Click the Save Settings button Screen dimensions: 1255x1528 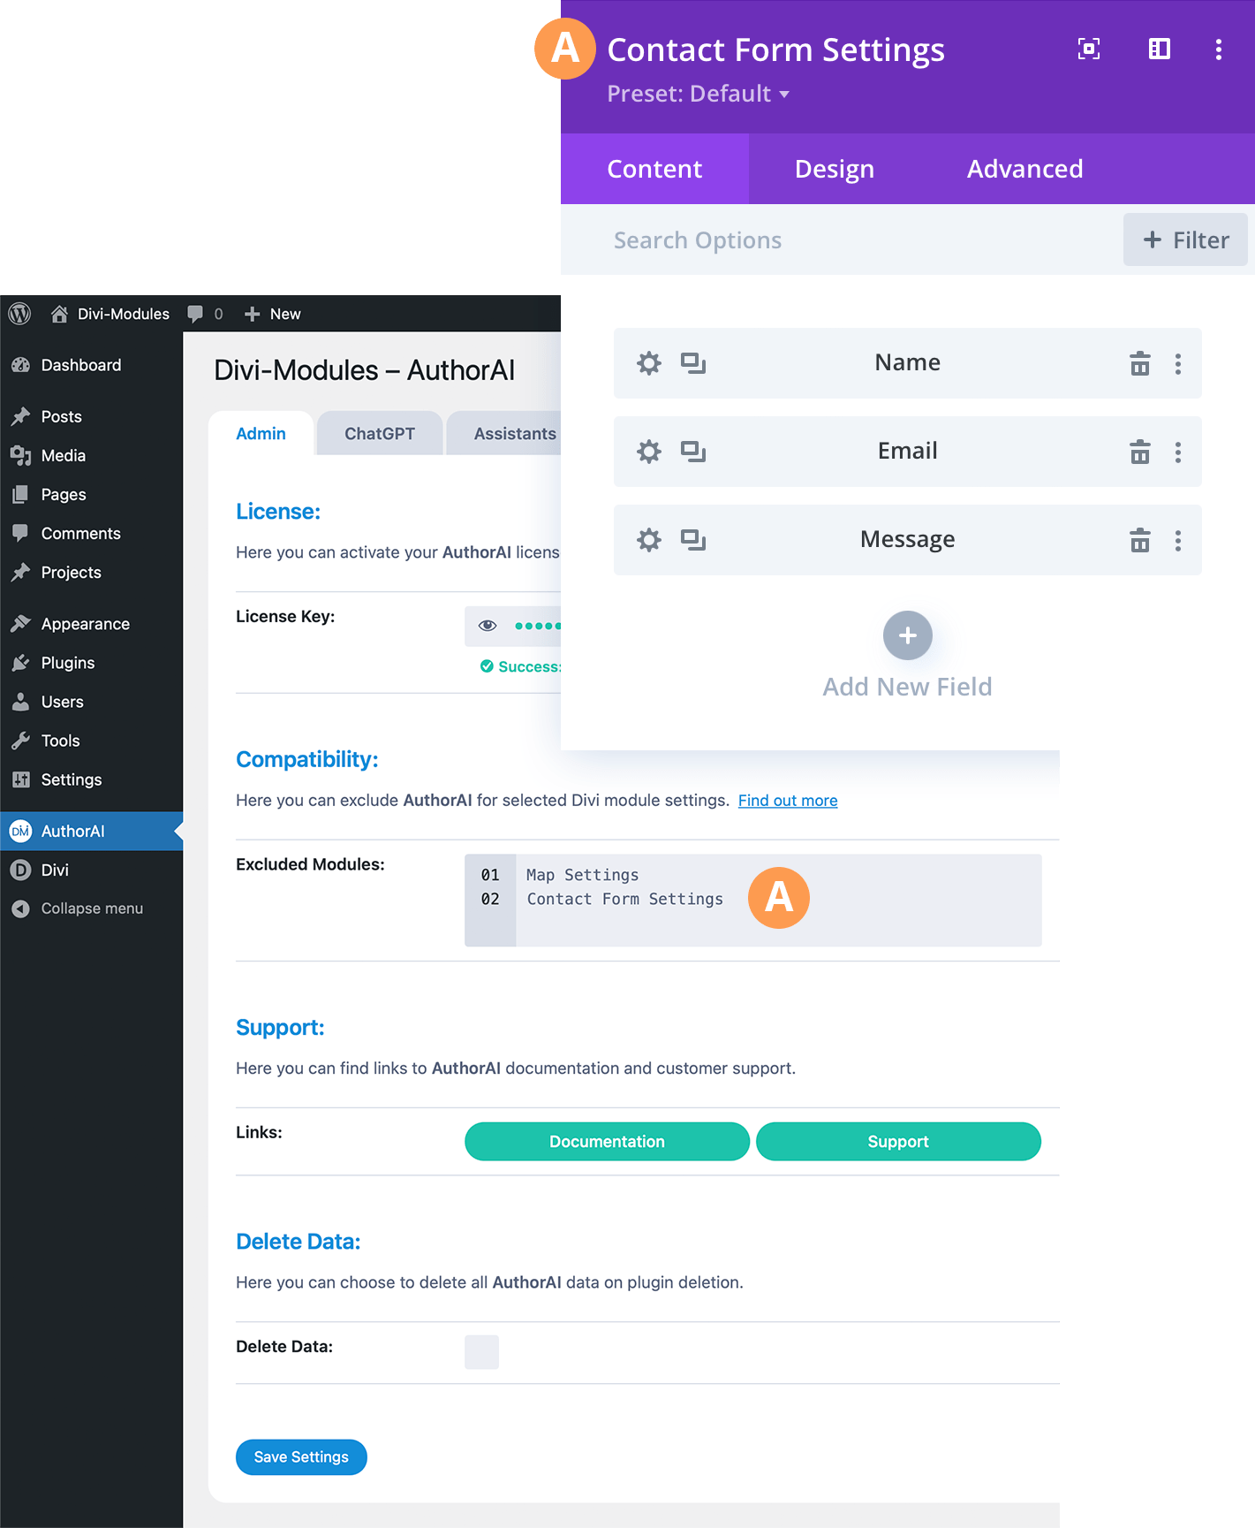pos(301,1457)
